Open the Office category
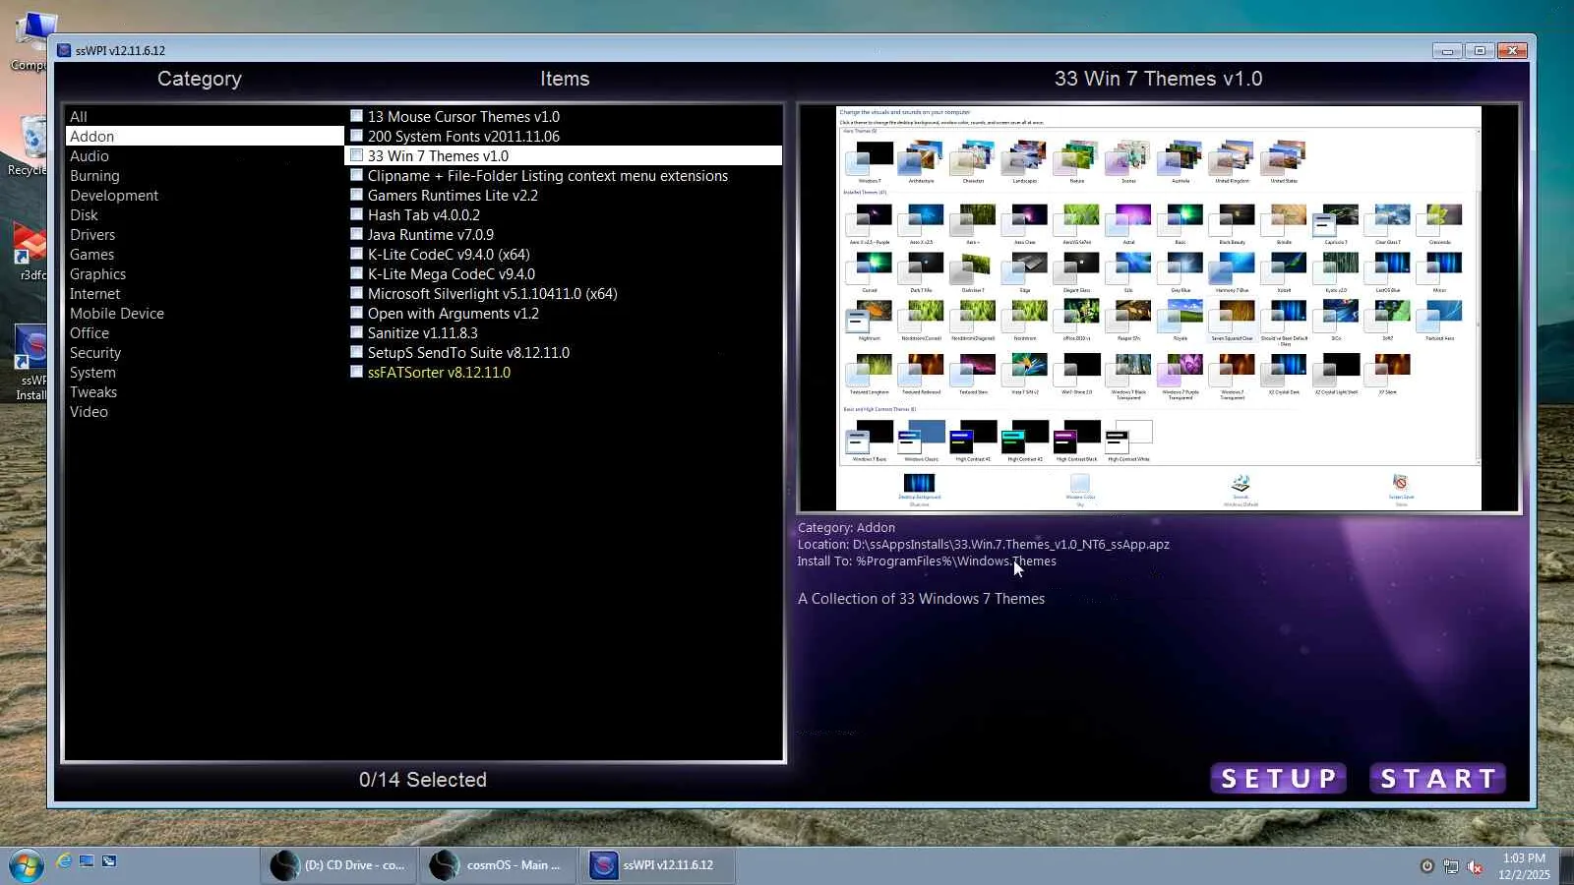 (x=205, y=332)
